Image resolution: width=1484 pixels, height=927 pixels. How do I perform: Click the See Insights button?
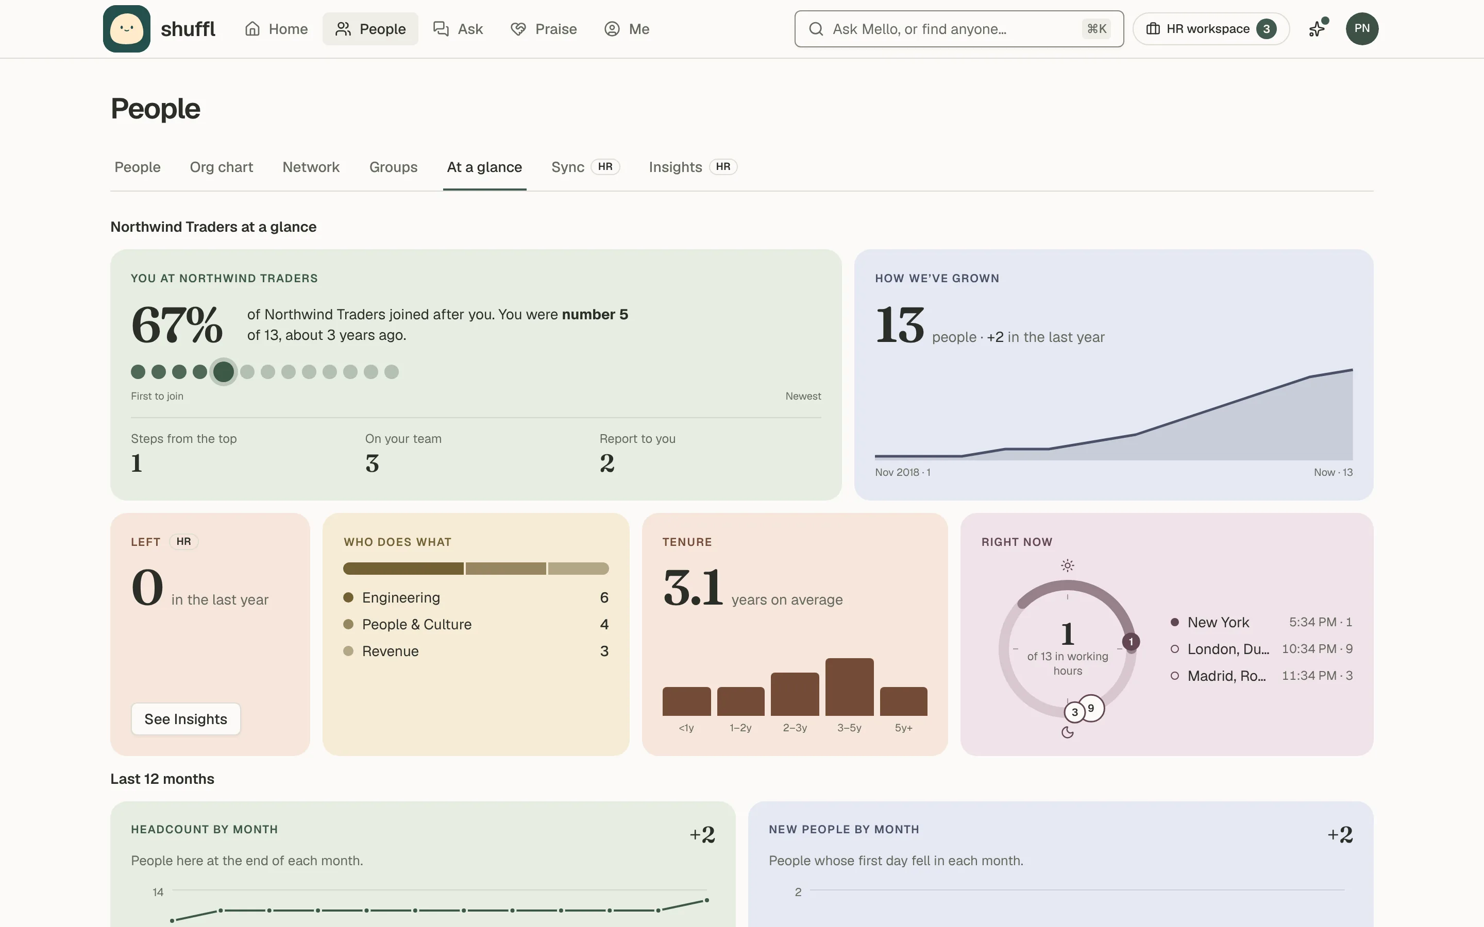click(186, 718)
